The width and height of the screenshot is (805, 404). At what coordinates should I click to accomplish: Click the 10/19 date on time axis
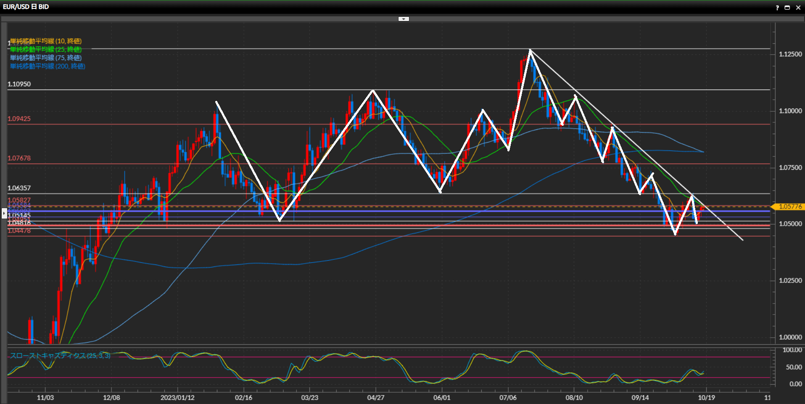(706, 398)
